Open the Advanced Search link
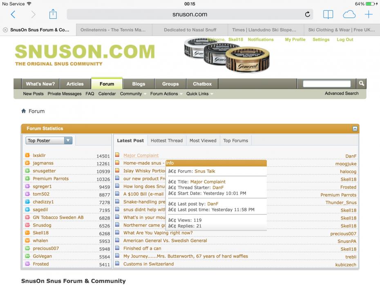Viewport: 380px width, 285px height. point(342,93)
